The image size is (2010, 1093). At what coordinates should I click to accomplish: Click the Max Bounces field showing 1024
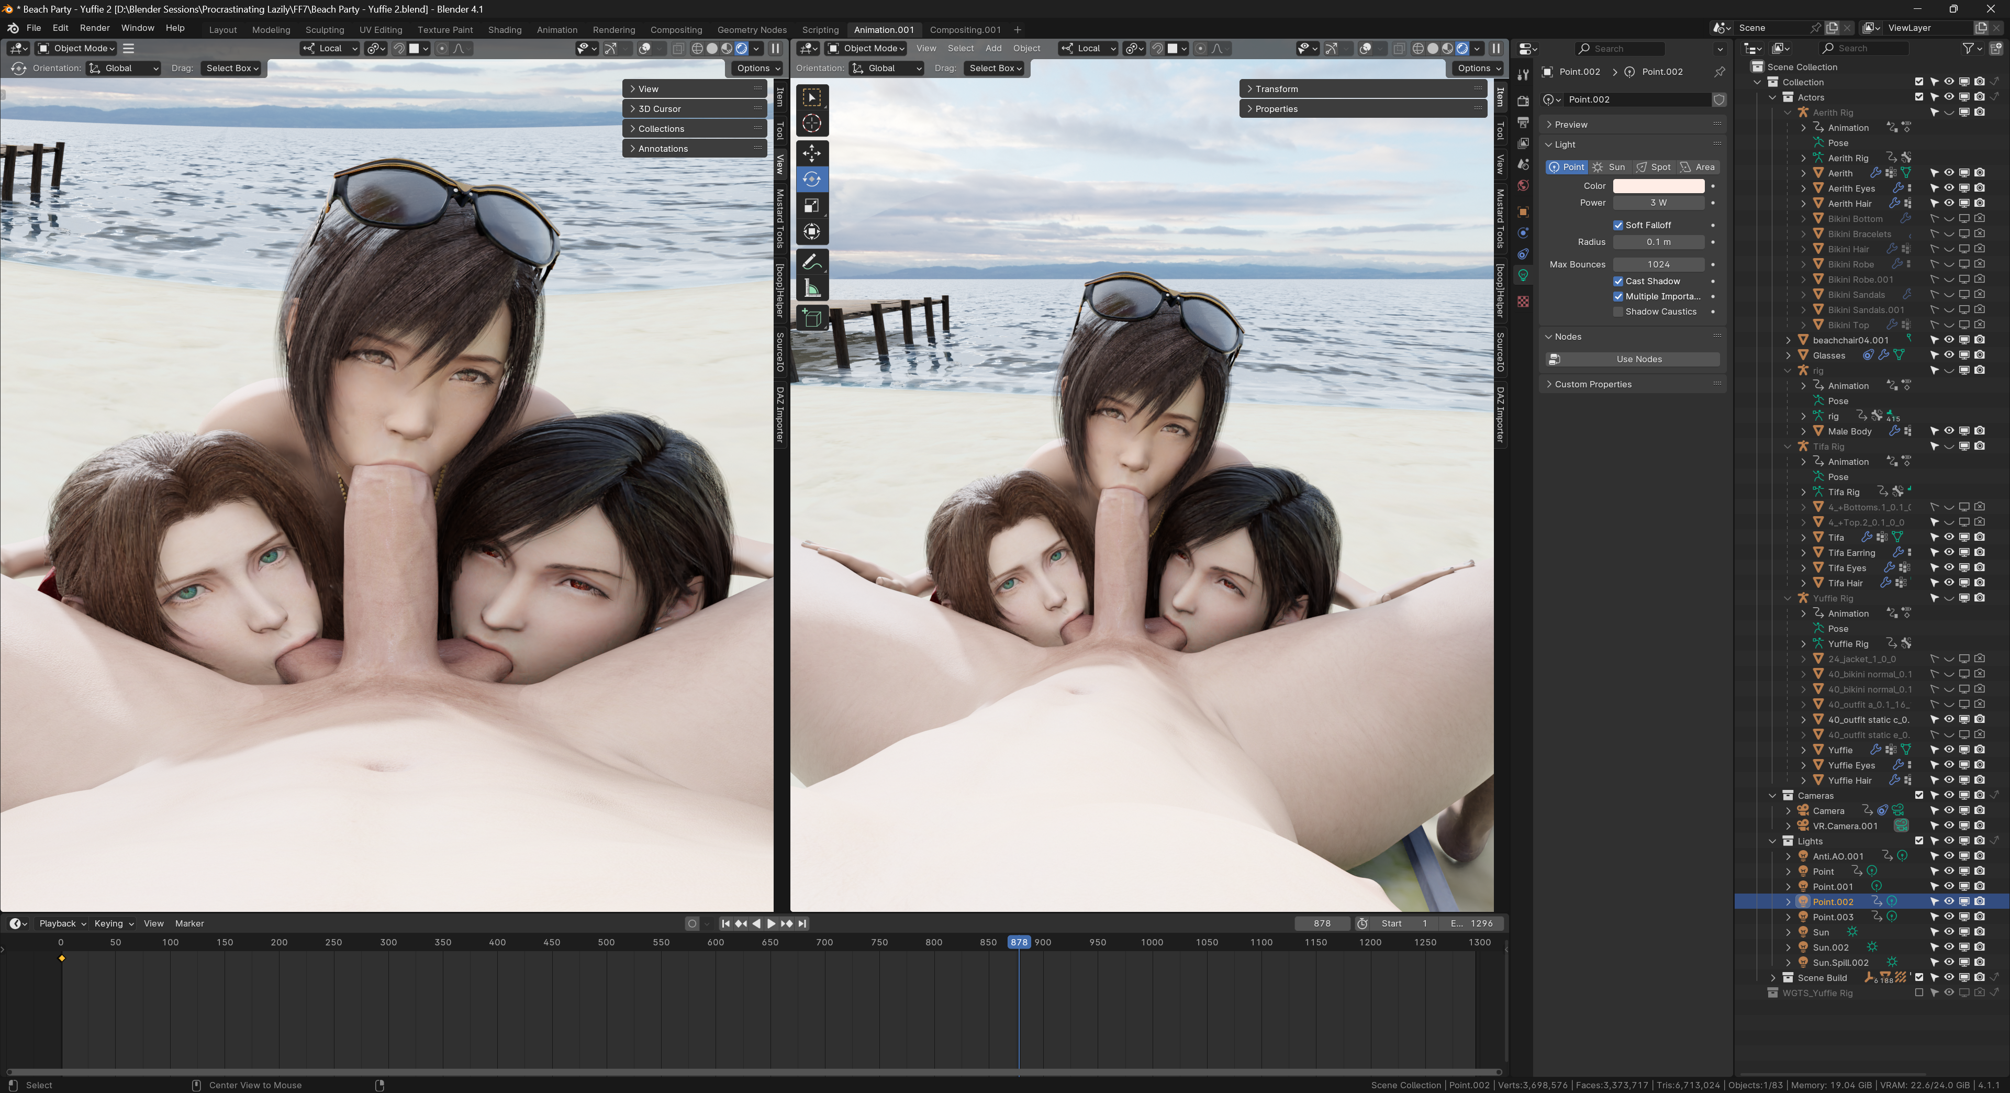pyautogui.click(x=1658, y=264)
